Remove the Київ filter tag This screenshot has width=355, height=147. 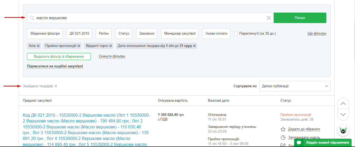(x=38, y=46)
